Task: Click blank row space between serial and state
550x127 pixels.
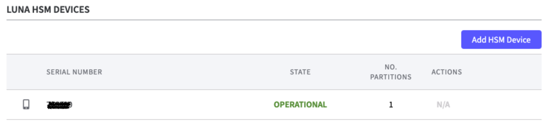Action: (171, 105)
